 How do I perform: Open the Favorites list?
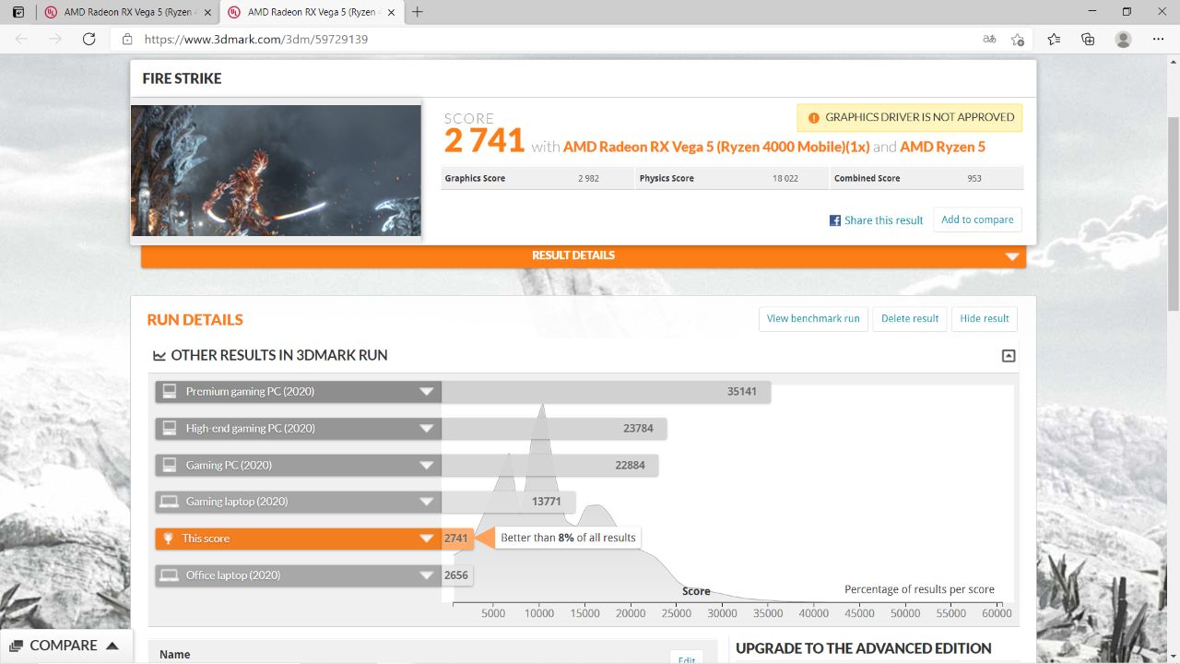(x=1055, y=39)
